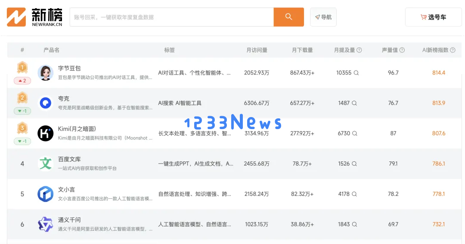Screen dimensions: 465x244
Task: Click the orange search magnifier button
Action: point(288,17)
